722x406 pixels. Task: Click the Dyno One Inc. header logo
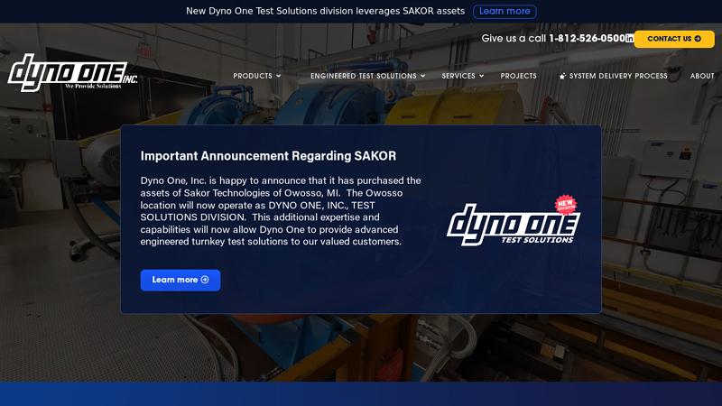click(x=72, y=72)
